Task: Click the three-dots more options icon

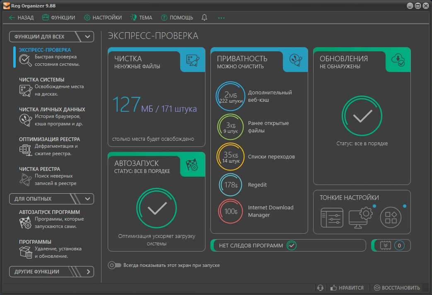Action: point(221,18)
